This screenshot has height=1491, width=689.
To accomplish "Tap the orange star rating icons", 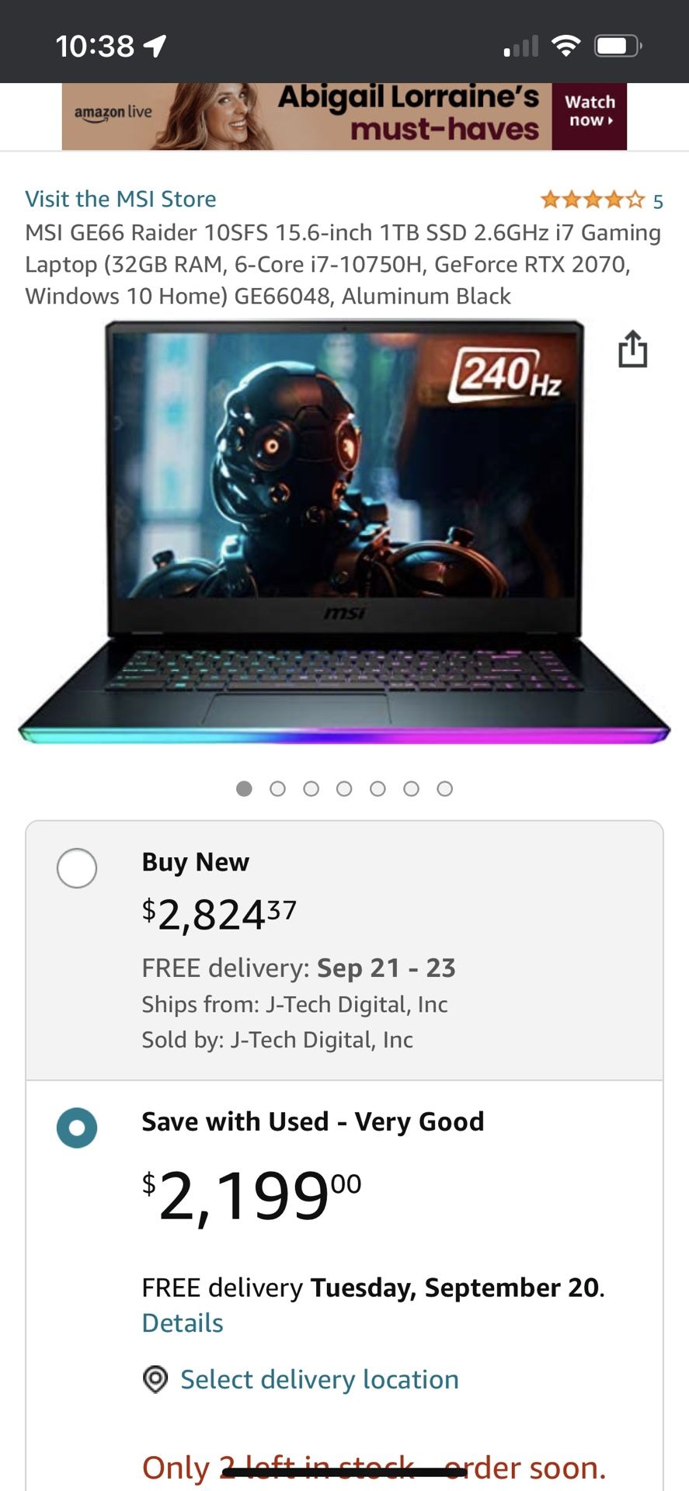I will (x=590, y=200).
